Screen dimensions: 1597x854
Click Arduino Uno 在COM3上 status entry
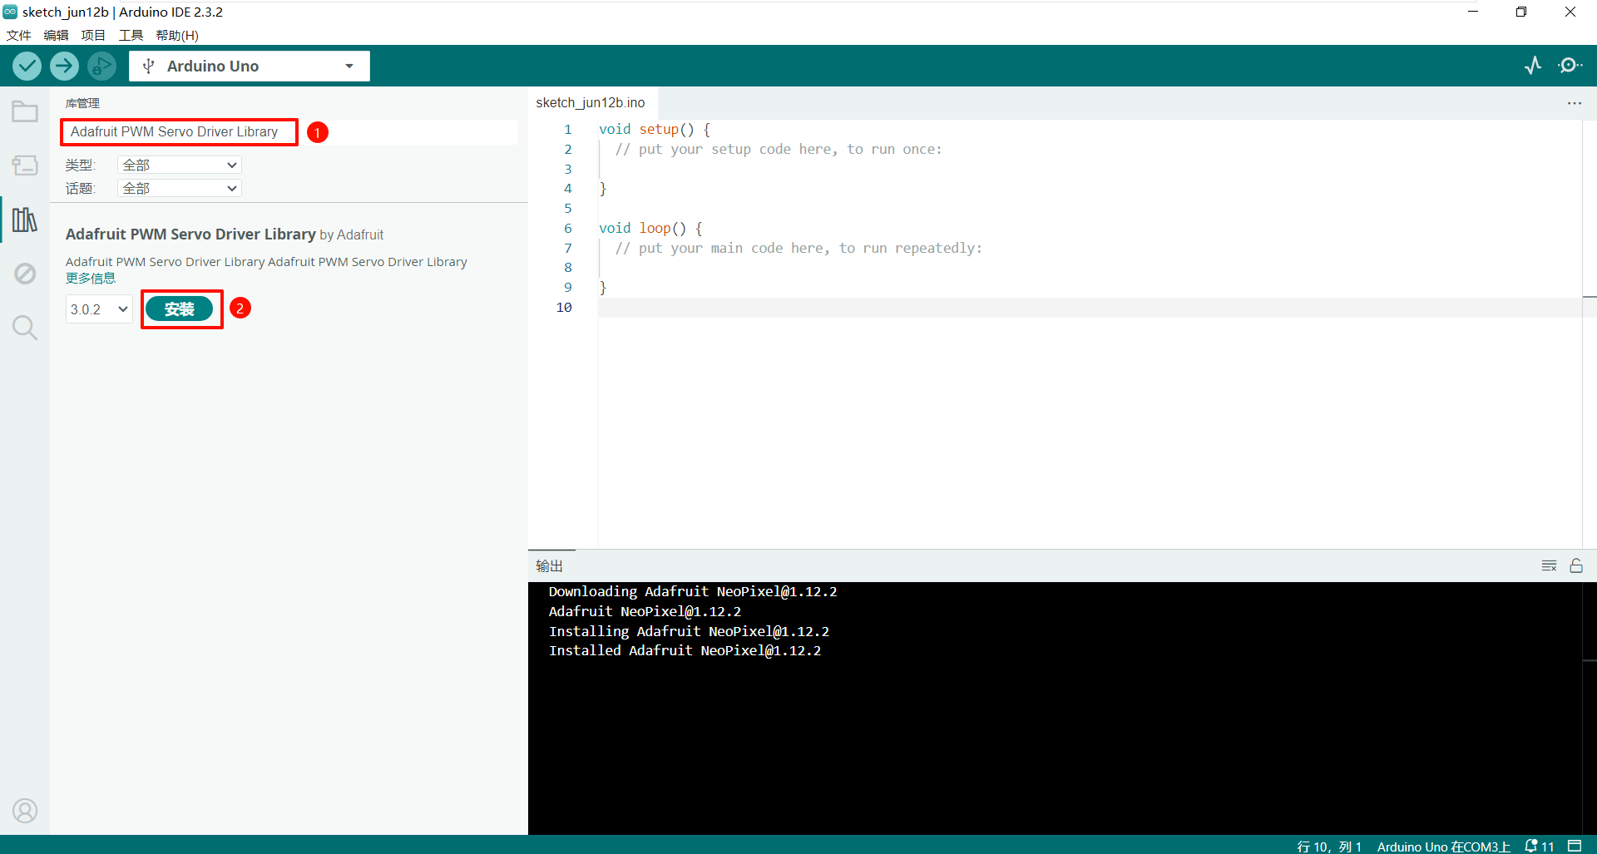(1443, 846)
